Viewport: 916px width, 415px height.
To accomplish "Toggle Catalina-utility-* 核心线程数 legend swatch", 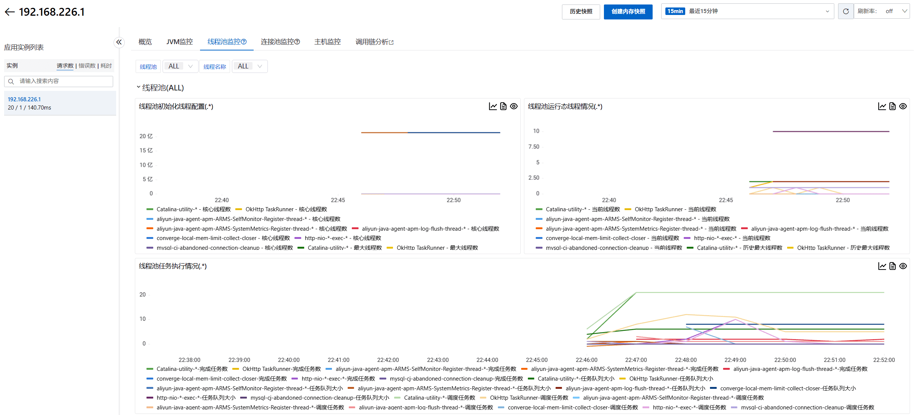I will pos(150,209).
